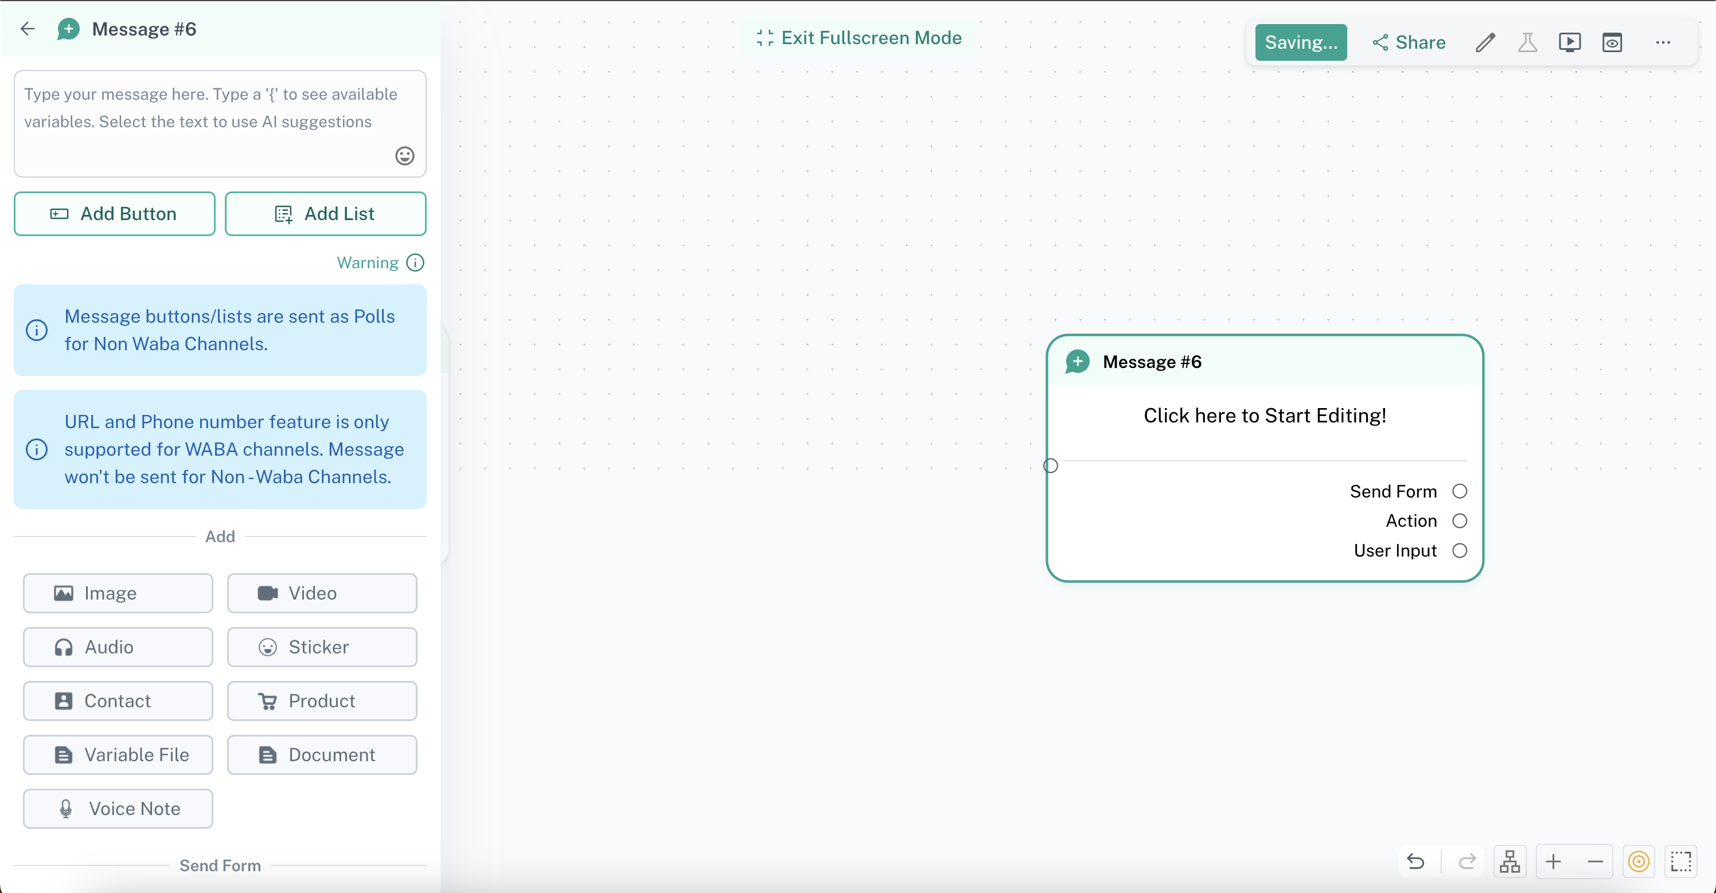The height and width of the screenshot is (893, 1716).
Task: Click the orange target center icon
Action: click(x=1638, y=861)
